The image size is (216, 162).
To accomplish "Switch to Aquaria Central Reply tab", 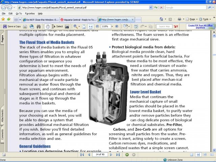I will (79, 20).
